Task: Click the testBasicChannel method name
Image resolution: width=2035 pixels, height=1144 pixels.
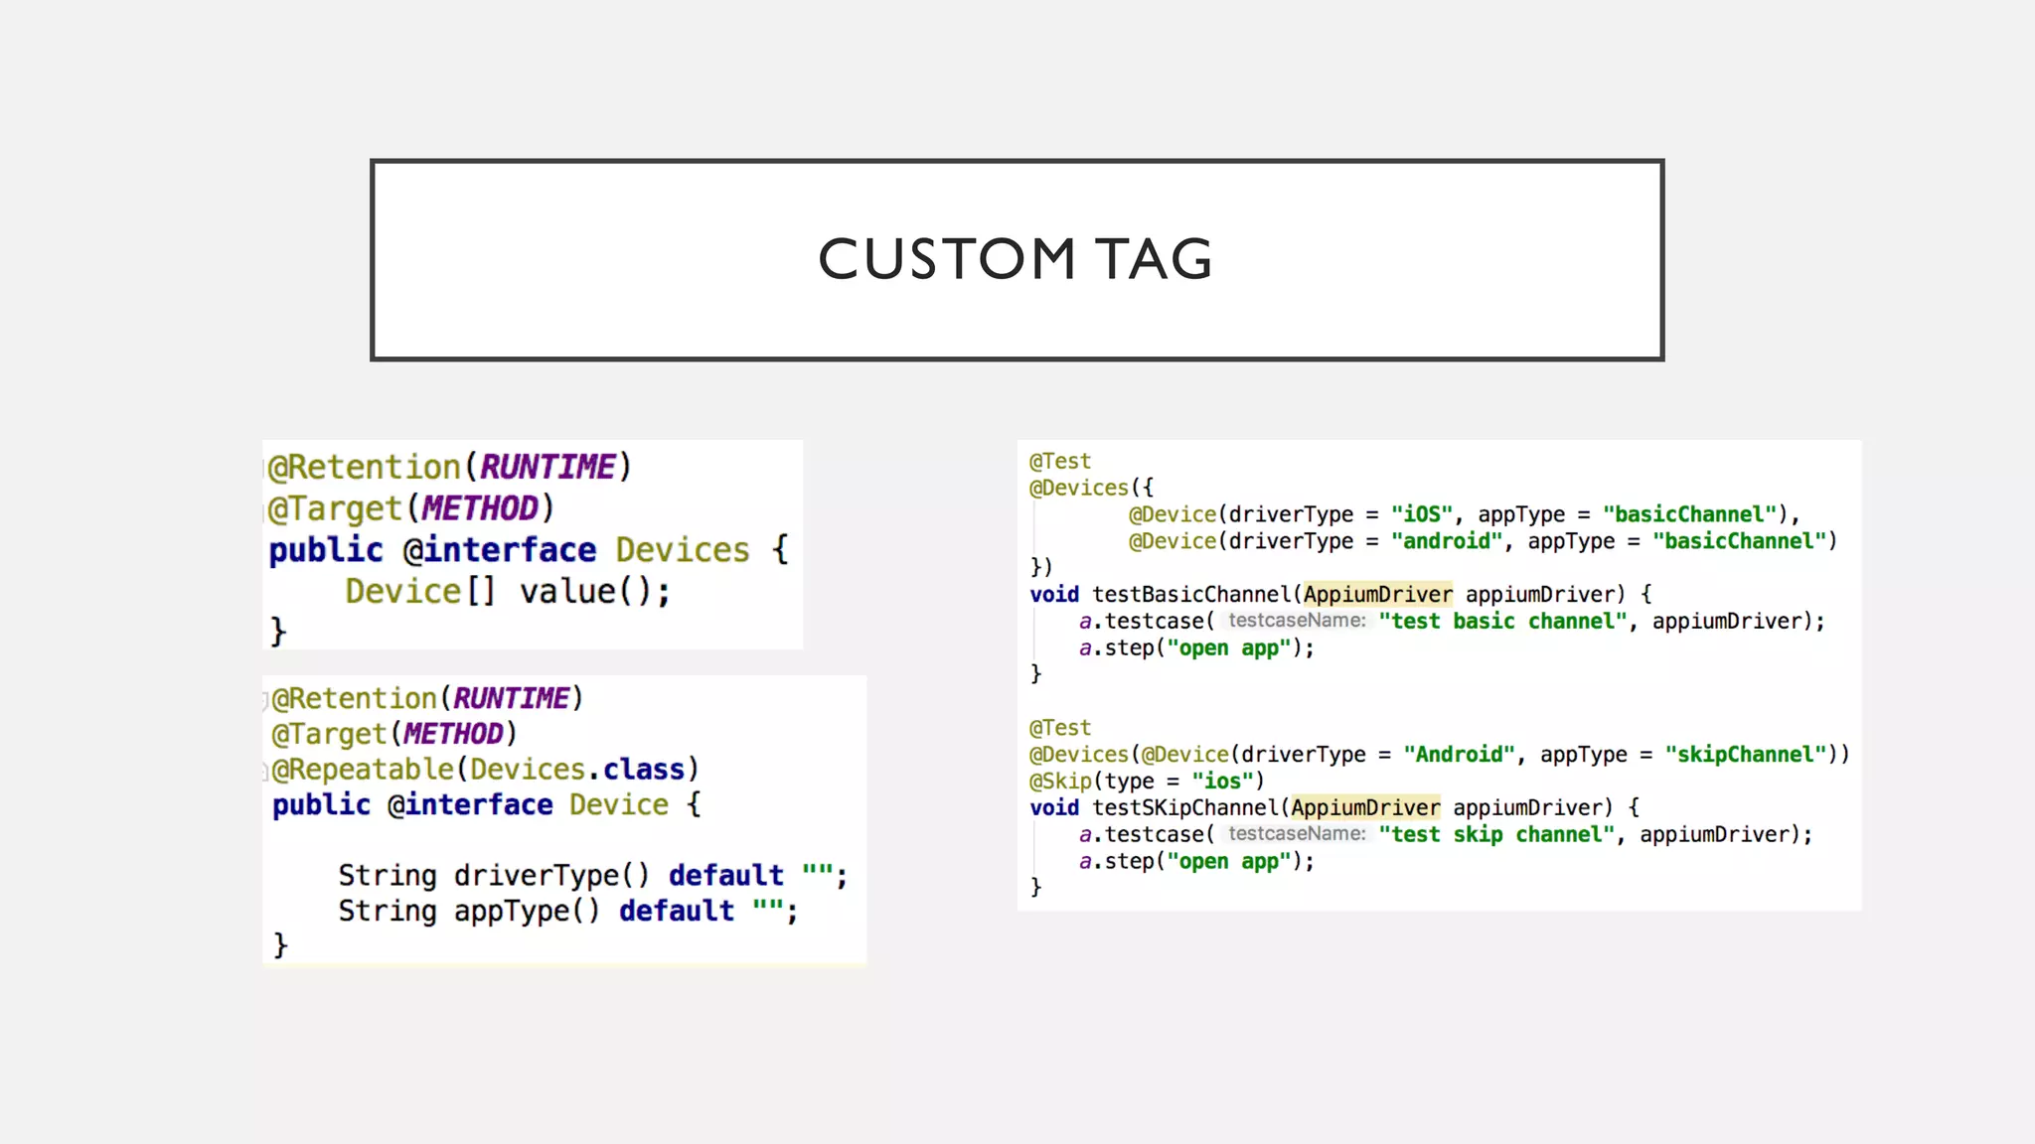Action: (x=1191, y=595)
